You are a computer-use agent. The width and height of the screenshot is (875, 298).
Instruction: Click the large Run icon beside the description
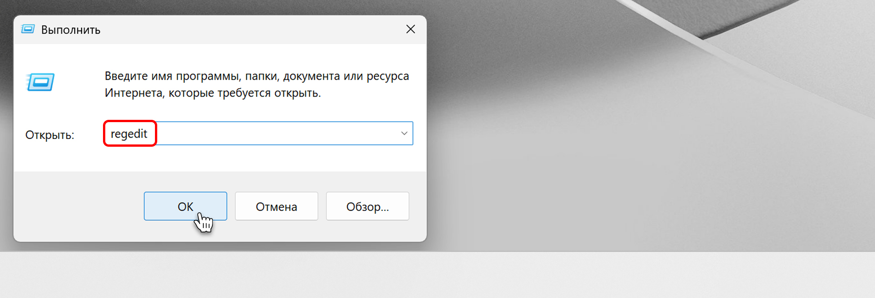41,82
